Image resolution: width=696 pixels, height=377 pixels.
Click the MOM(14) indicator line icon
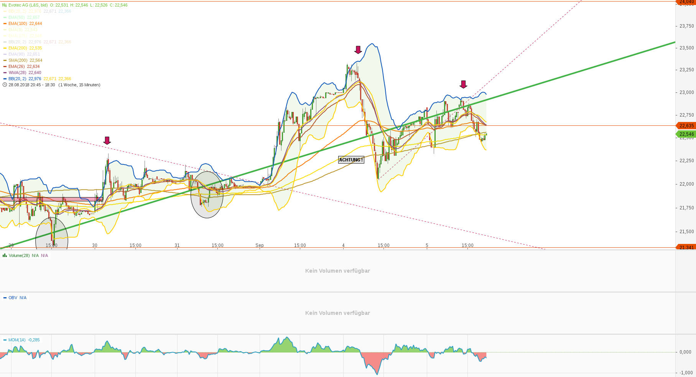(x=4, y=340)
